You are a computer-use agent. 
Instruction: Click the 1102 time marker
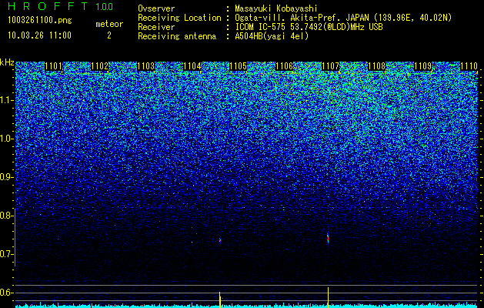(x=100, y=66)
